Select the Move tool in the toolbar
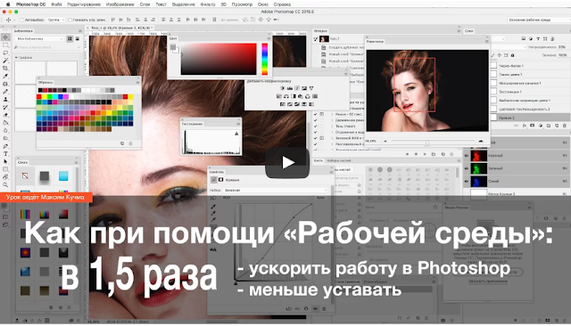This screenshot has width=571, height=326. click(x=5, y=37)
